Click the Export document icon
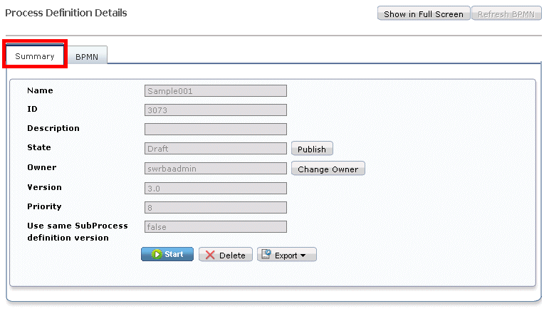The width and height of the screenshot is (554, 316). (x=266, y=254)
